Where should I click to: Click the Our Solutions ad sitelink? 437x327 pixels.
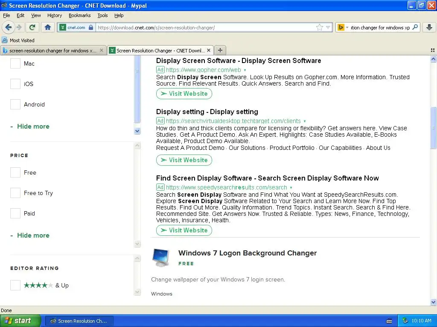pyautogui.click(x=247, y=148)
